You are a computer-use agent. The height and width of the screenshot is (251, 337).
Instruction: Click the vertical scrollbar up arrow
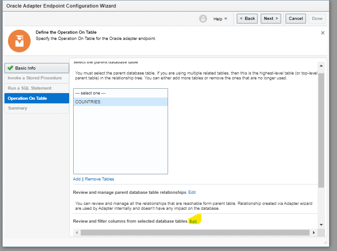tap(321, 66)
